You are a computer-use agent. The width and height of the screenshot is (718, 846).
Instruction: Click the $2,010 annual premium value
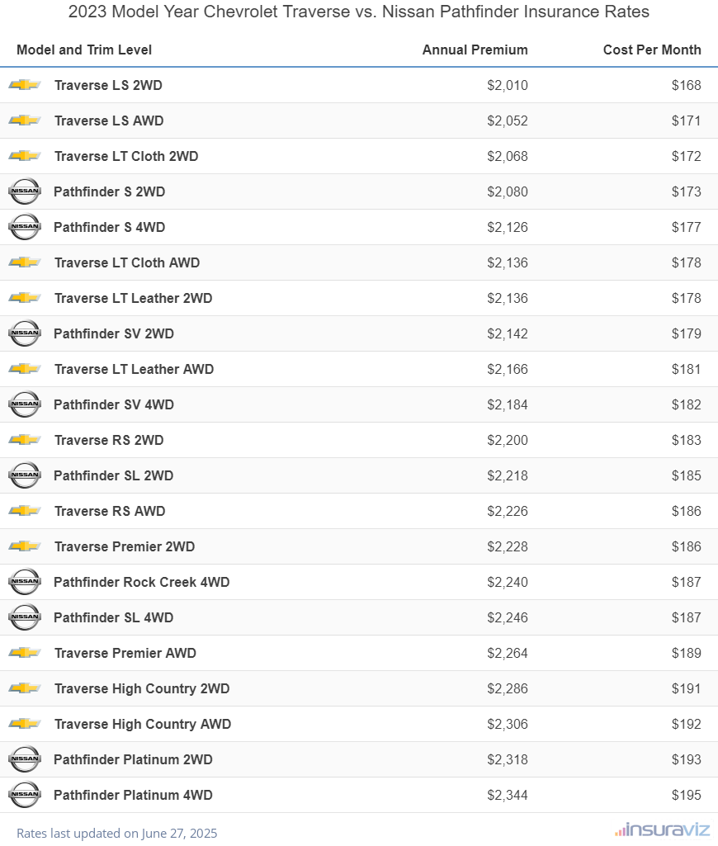point(507,85)
